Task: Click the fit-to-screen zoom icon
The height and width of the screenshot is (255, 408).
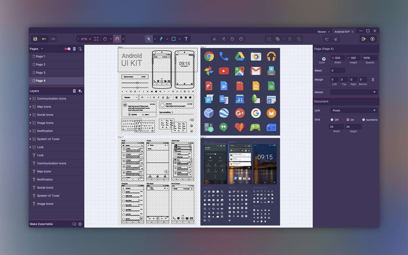Action: [x=96, y=39]
